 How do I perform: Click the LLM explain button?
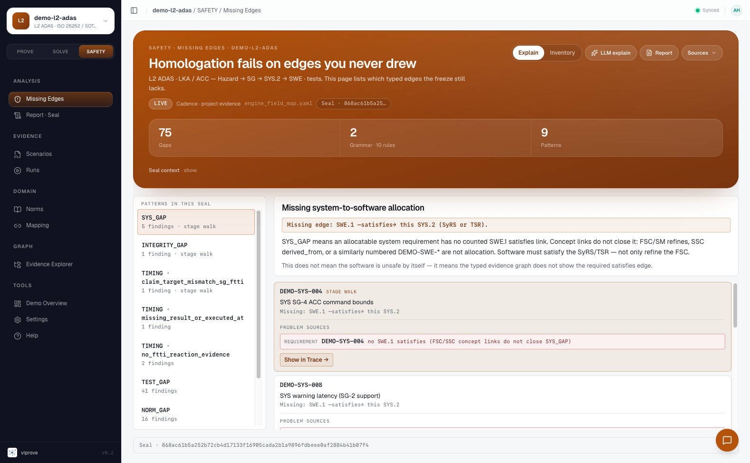click(611, 53)
